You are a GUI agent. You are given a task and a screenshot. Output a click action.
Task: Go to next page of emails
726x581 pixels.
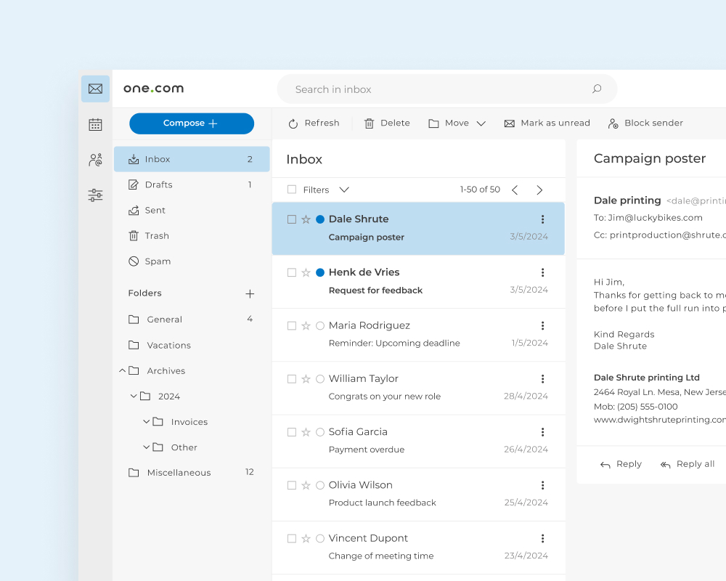[539, 190]
